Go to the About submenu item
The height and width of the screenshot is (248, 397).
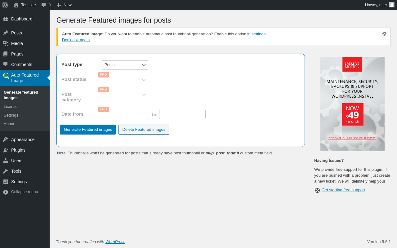tap(9, 124)
